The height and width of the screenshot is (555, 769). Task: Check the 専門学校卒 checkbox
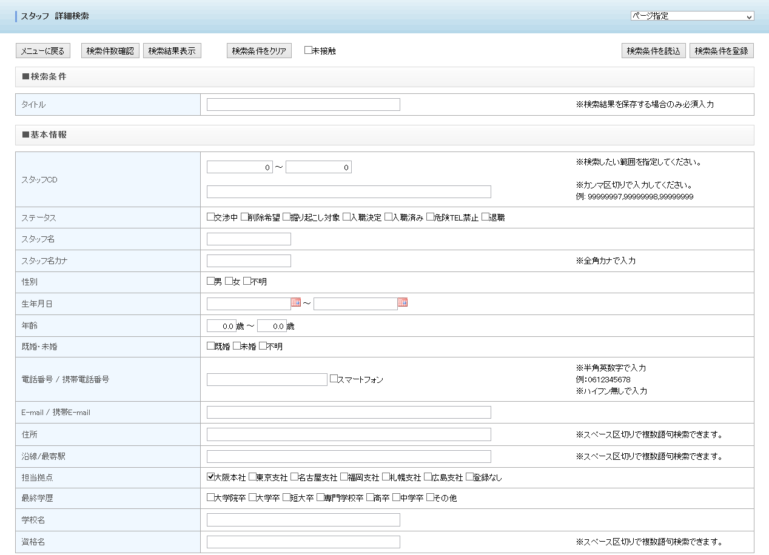tap(320, 497)
